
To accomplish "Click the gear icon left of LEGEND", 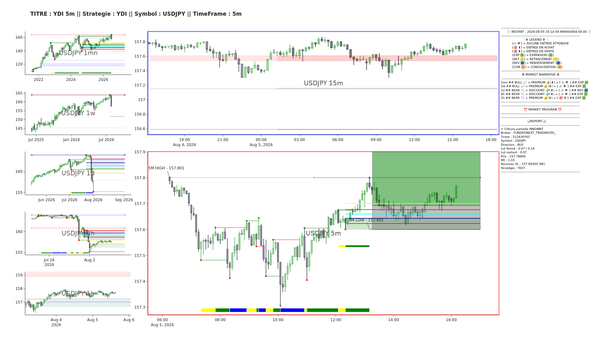I will (527, 40).
